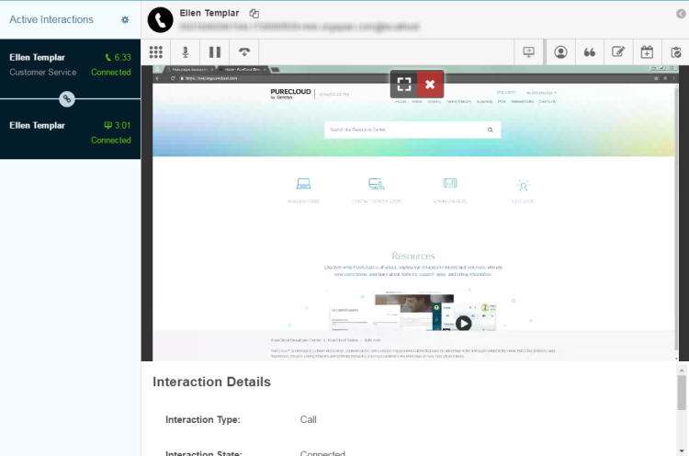Disconnect the call with hang-up icon
This screenshot has width=689, height=456.
pyautogui.click(x=243, y=52)
